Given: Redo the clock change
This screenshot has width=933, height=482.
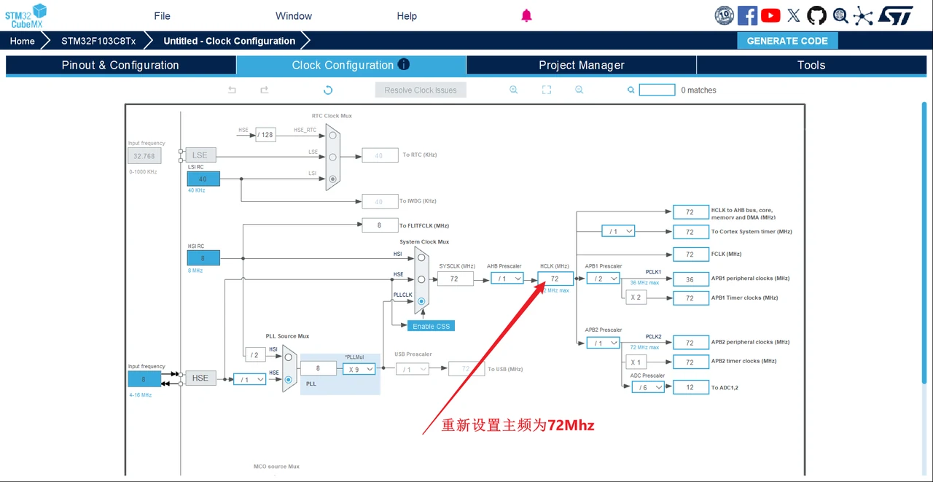Looking at the screenshot, I should (x=265, y=90).
